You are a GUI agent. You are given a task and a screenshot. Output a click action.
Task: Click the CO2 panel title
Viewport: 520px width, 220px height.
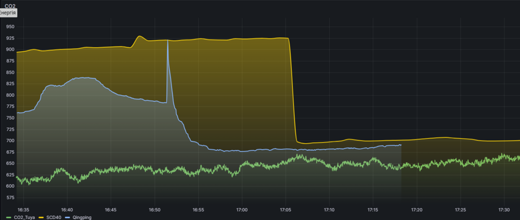[x=10, y=6]
